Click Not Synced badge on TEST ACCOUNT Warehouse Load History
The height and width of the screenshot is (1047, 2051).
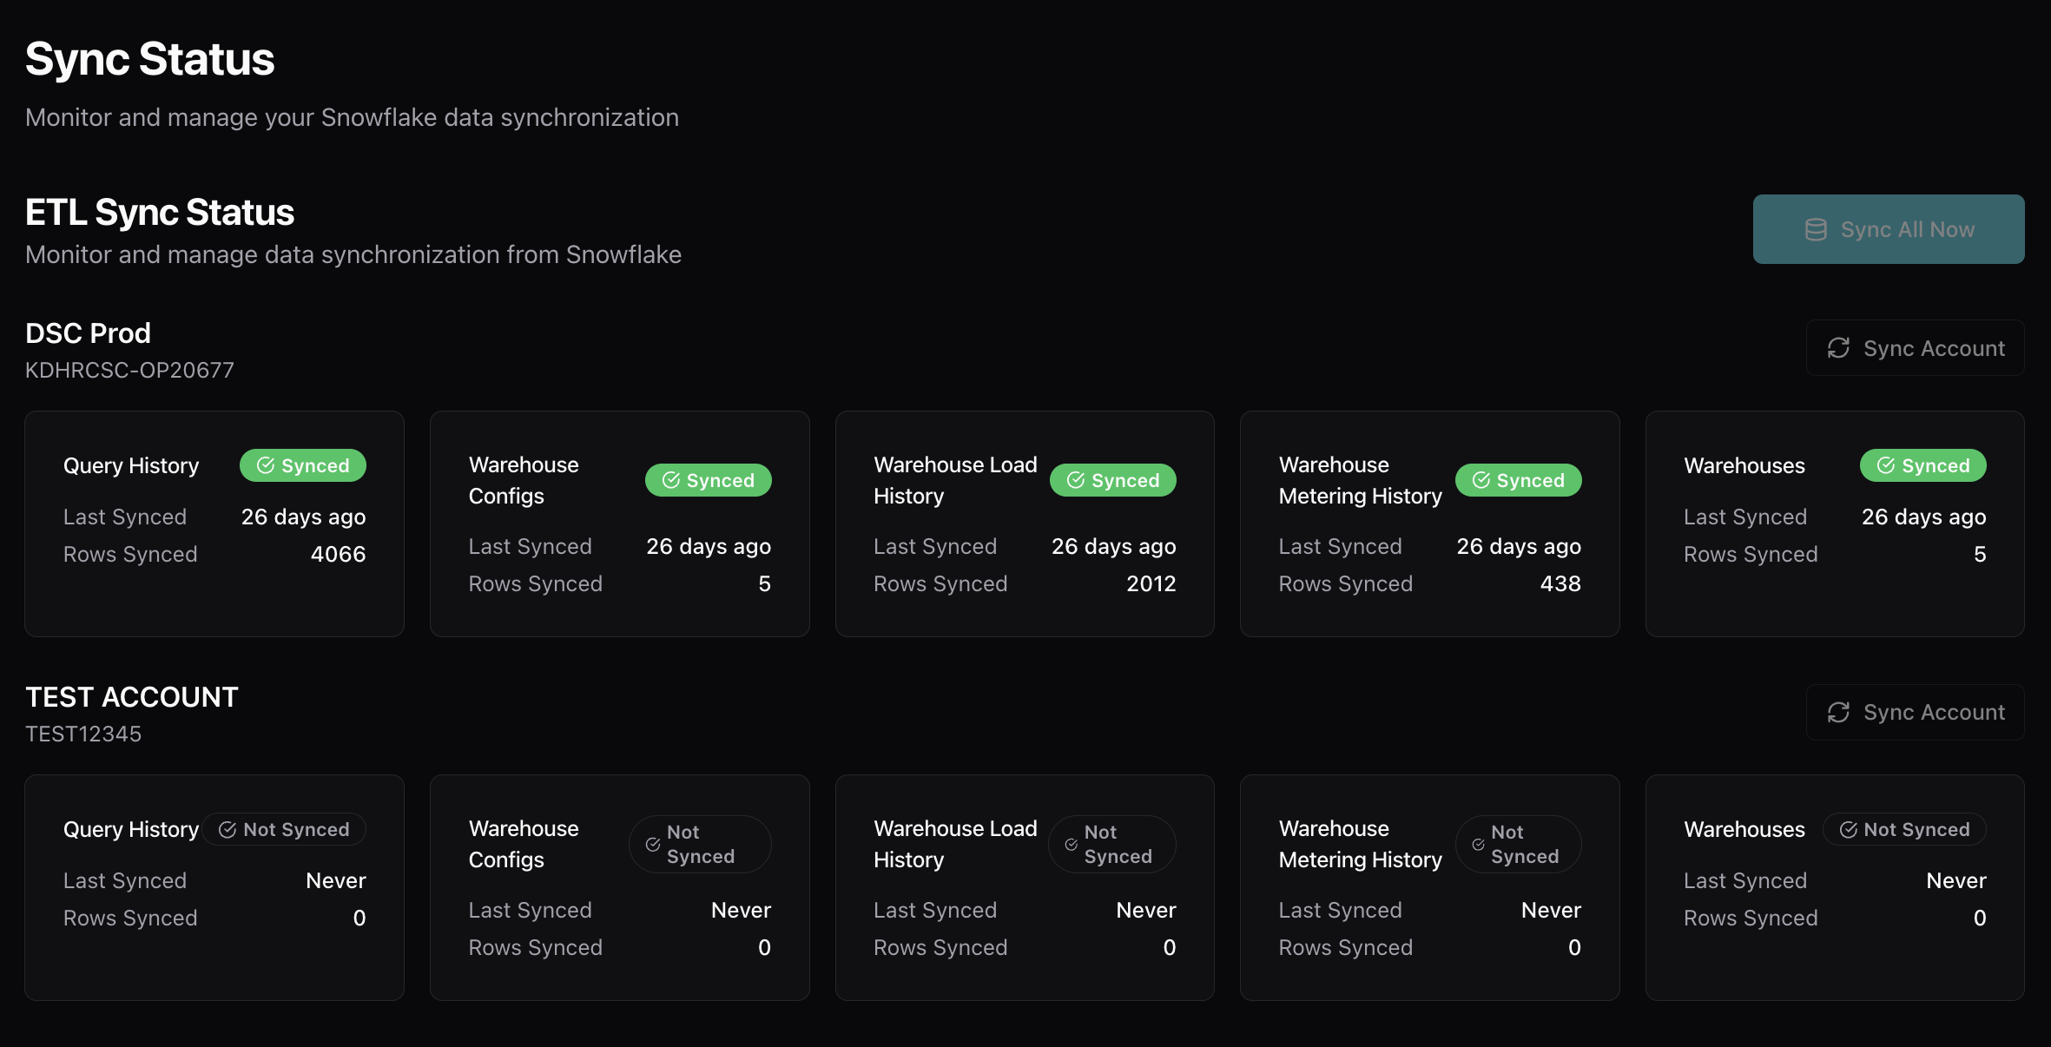tap(1111, 844)
